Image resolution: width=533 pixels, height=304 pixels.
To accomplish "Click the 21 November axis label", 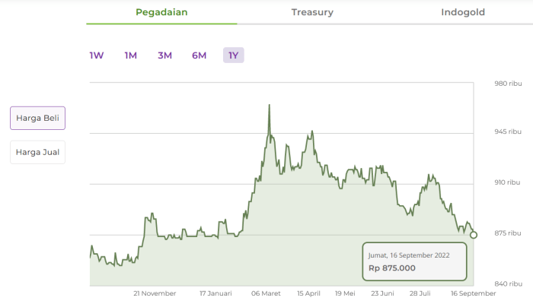I will 155,293.
